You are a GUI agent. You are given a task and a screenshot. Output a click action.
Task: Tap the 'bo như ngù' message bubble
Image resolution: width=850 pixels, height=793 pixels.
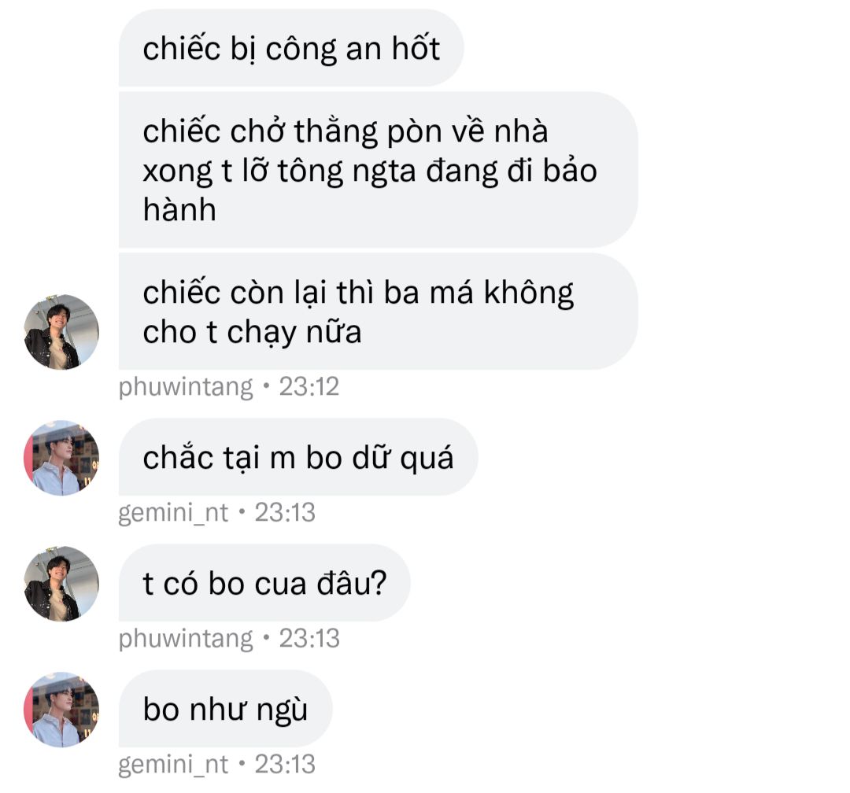[x=226, y=709]
